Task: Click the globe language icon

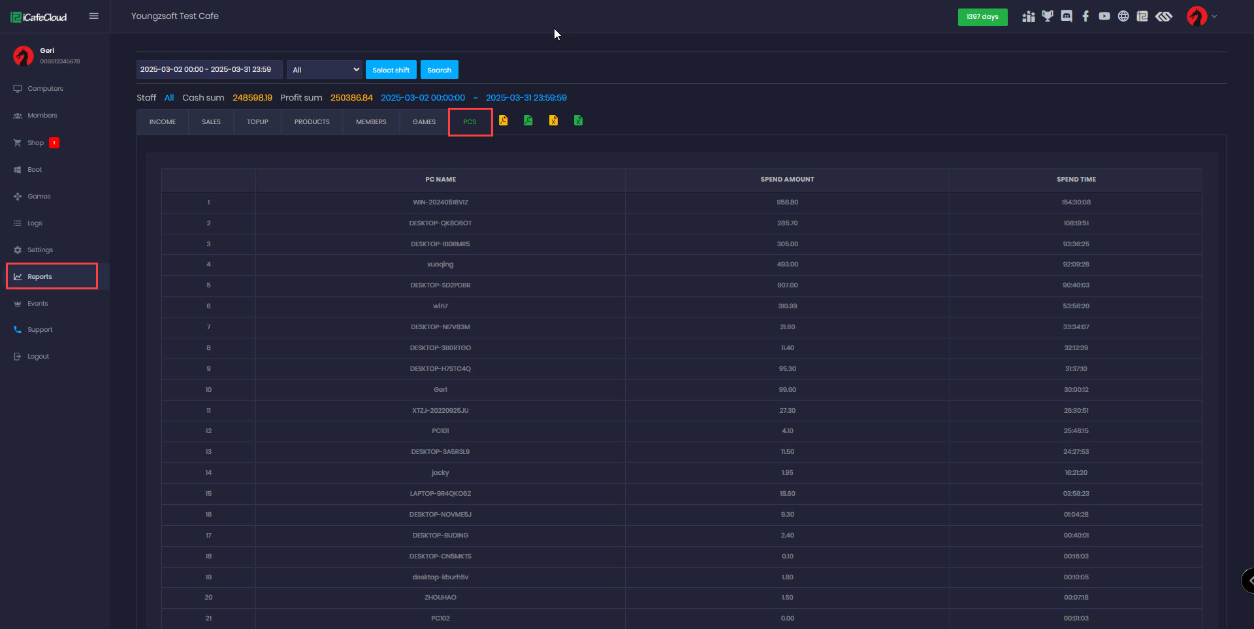Action: [x=1123, y=16]
